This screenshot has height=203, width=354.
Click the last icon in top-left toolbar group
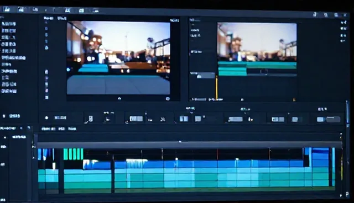[96, 10]
